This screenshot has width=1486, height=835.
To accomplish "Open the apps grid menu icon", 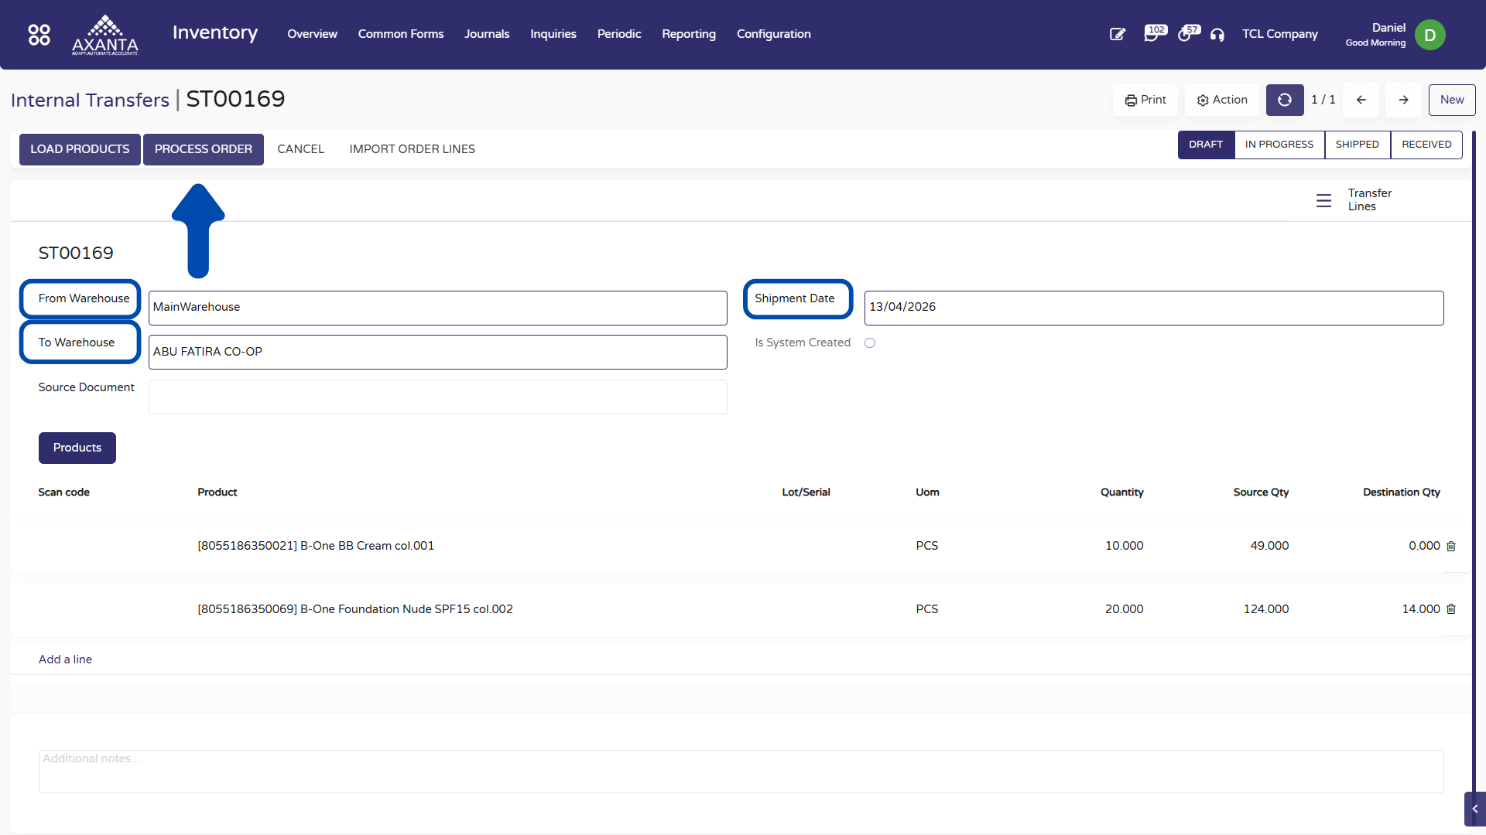I will [x=39, y=35].
